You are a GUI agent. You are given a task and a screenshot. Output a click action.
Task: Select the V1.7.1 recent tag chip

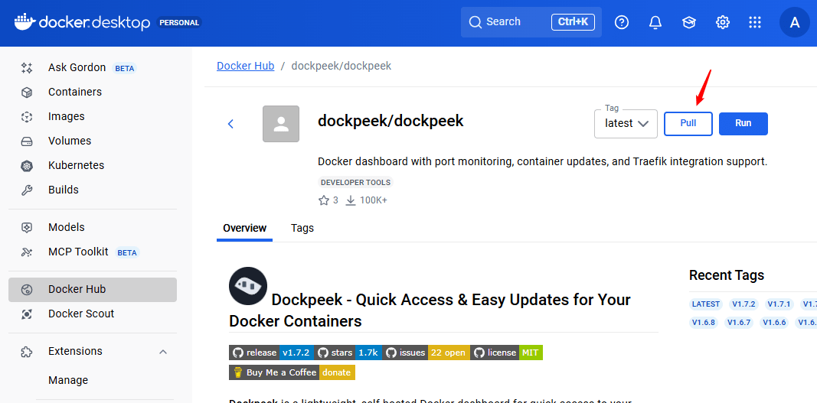[779, 304]
